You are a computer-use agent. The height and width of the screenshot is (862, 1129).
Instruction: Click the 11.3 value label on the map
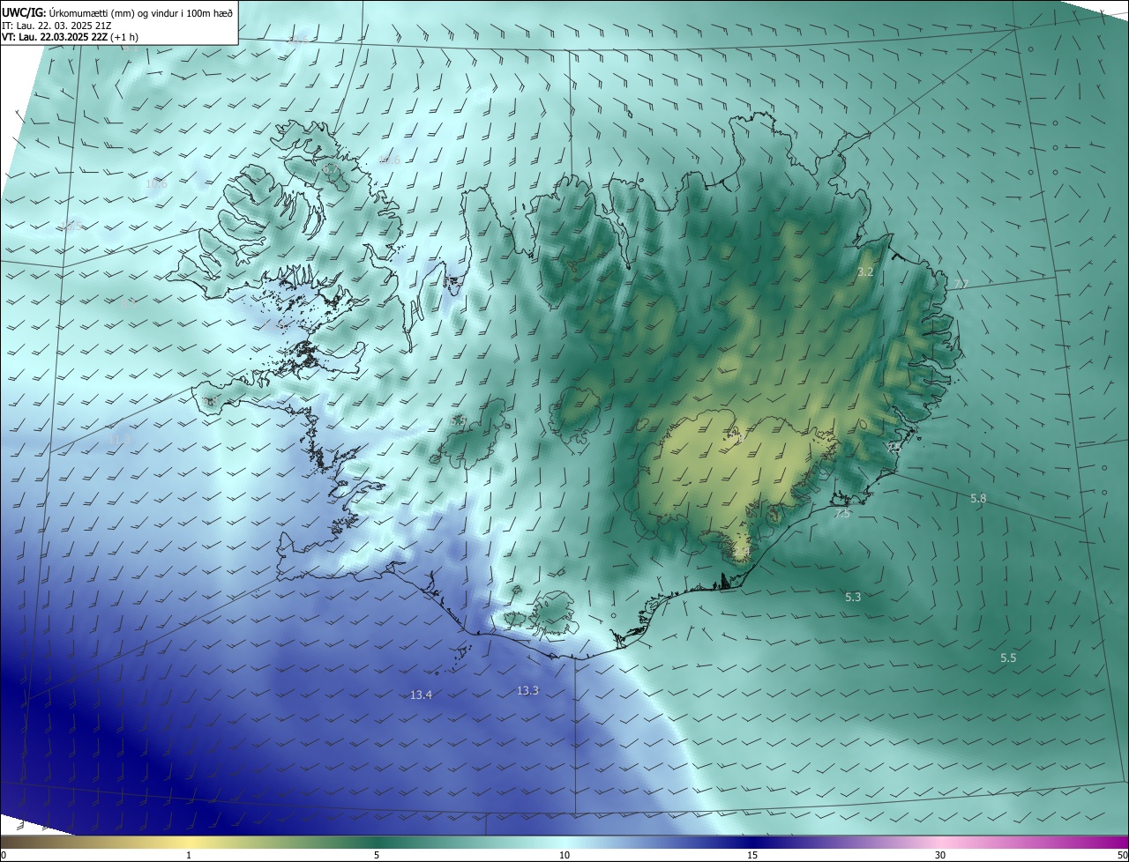click(x=119, y=439)
